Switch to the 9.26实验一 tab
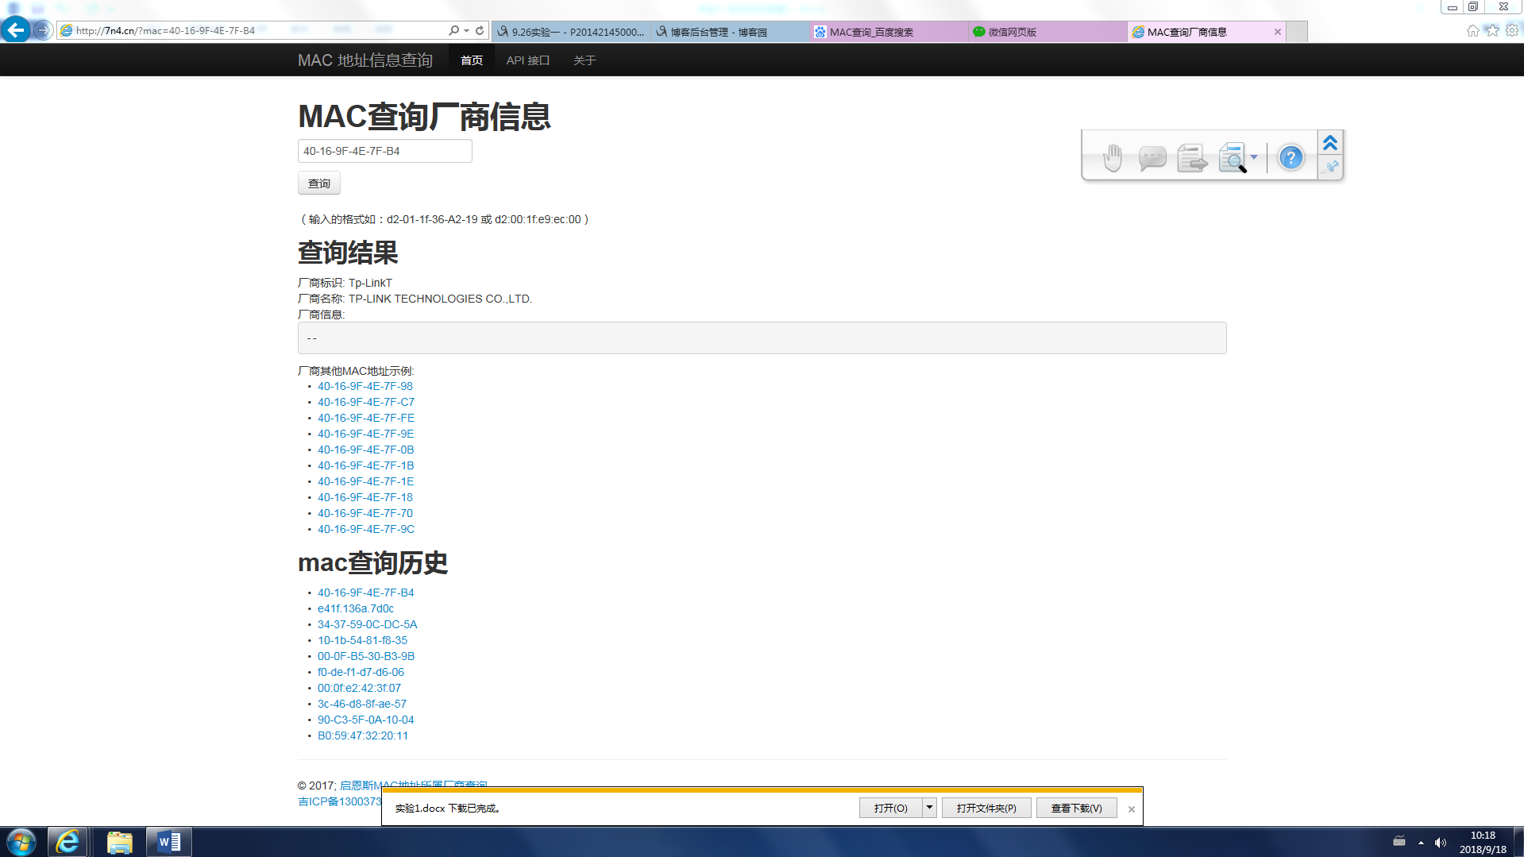Image resolution: width=1524 pixels, height=857 pixels. point(571,32)
